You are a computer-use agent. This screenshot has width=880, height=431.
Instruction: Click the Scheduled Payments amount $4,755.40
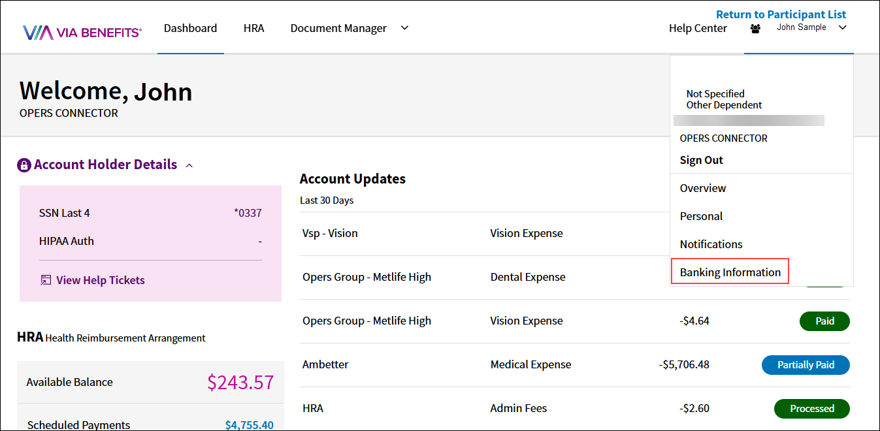pyautogui.click(x=249, y=425)
